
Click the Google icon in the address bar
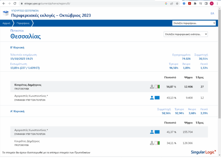(x=166, y=3)
